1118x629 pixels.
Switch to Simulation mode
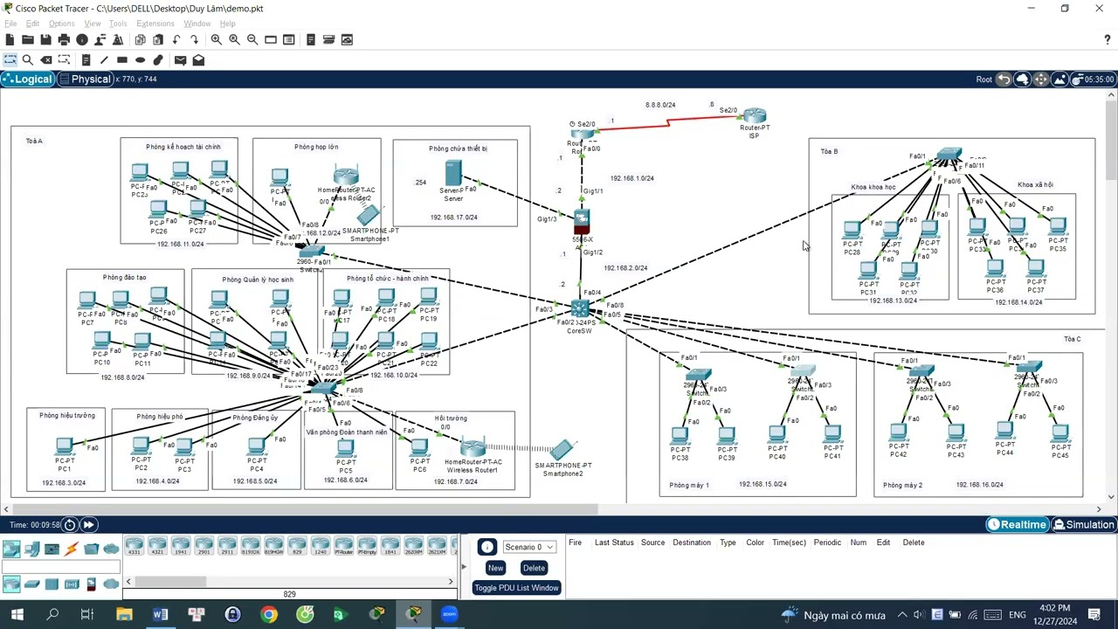[1084, 524]
